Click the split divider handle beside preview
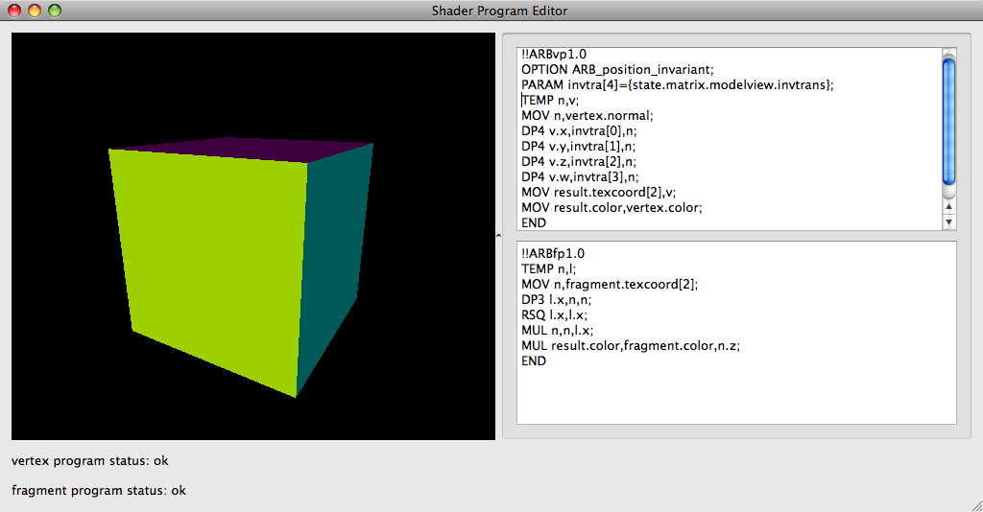This screenshot has width=983, height=512. [498, 235]
